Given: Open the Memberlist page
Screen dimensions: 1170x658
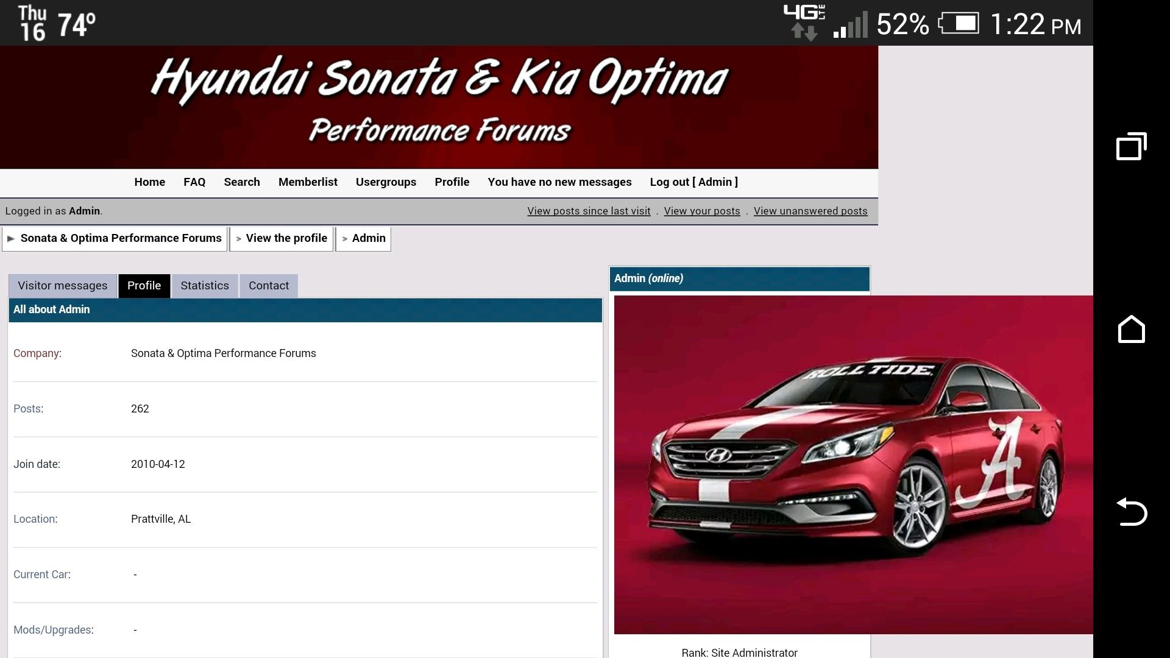Looking at the screenshot, I should tap(308, 182).
